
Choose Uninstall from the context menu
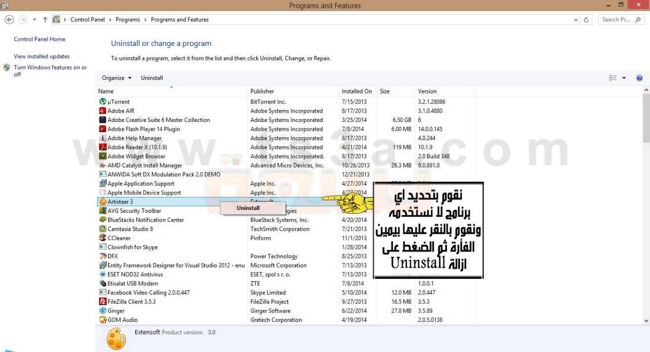[248, 208]
